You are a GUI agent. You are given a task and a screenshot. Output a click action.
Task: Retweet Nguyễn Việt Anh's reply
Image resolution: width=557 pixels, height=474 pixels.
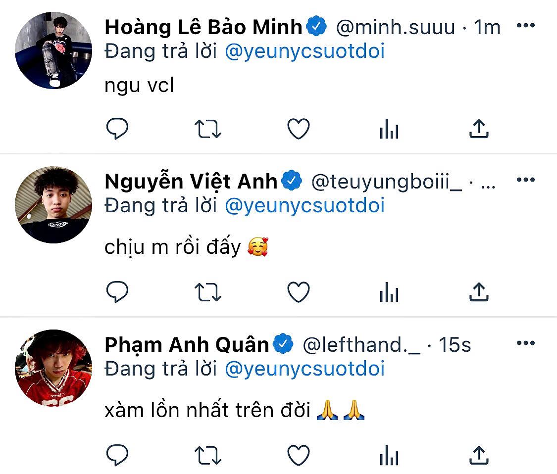point(207,292)
